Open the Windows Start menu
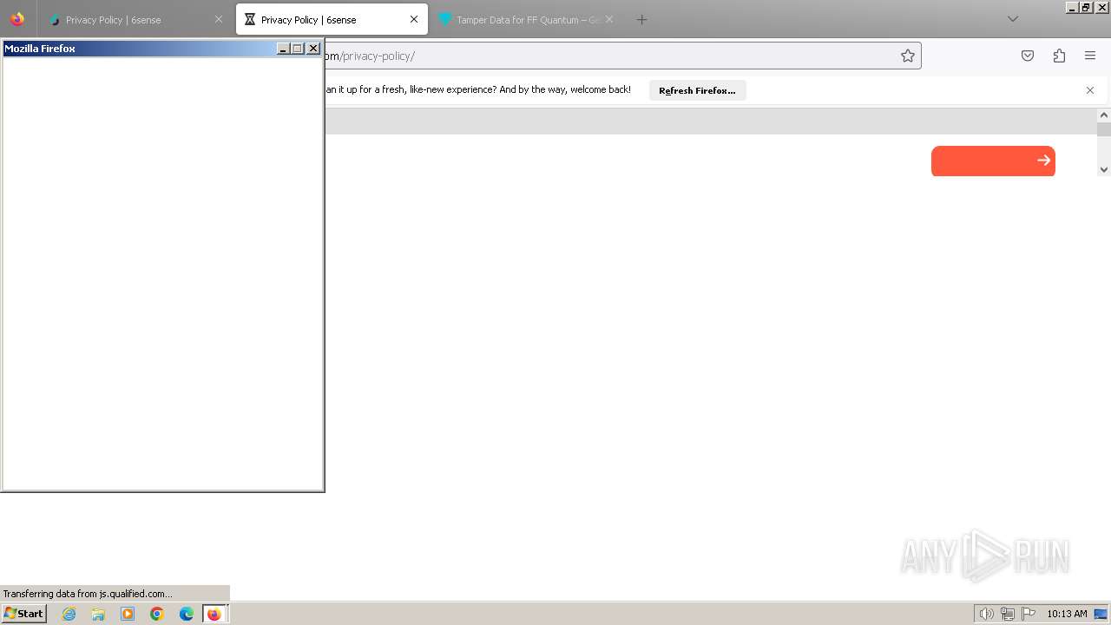Image resolution: width=1111 pixels, height=625 pixels. pos(24,613)
